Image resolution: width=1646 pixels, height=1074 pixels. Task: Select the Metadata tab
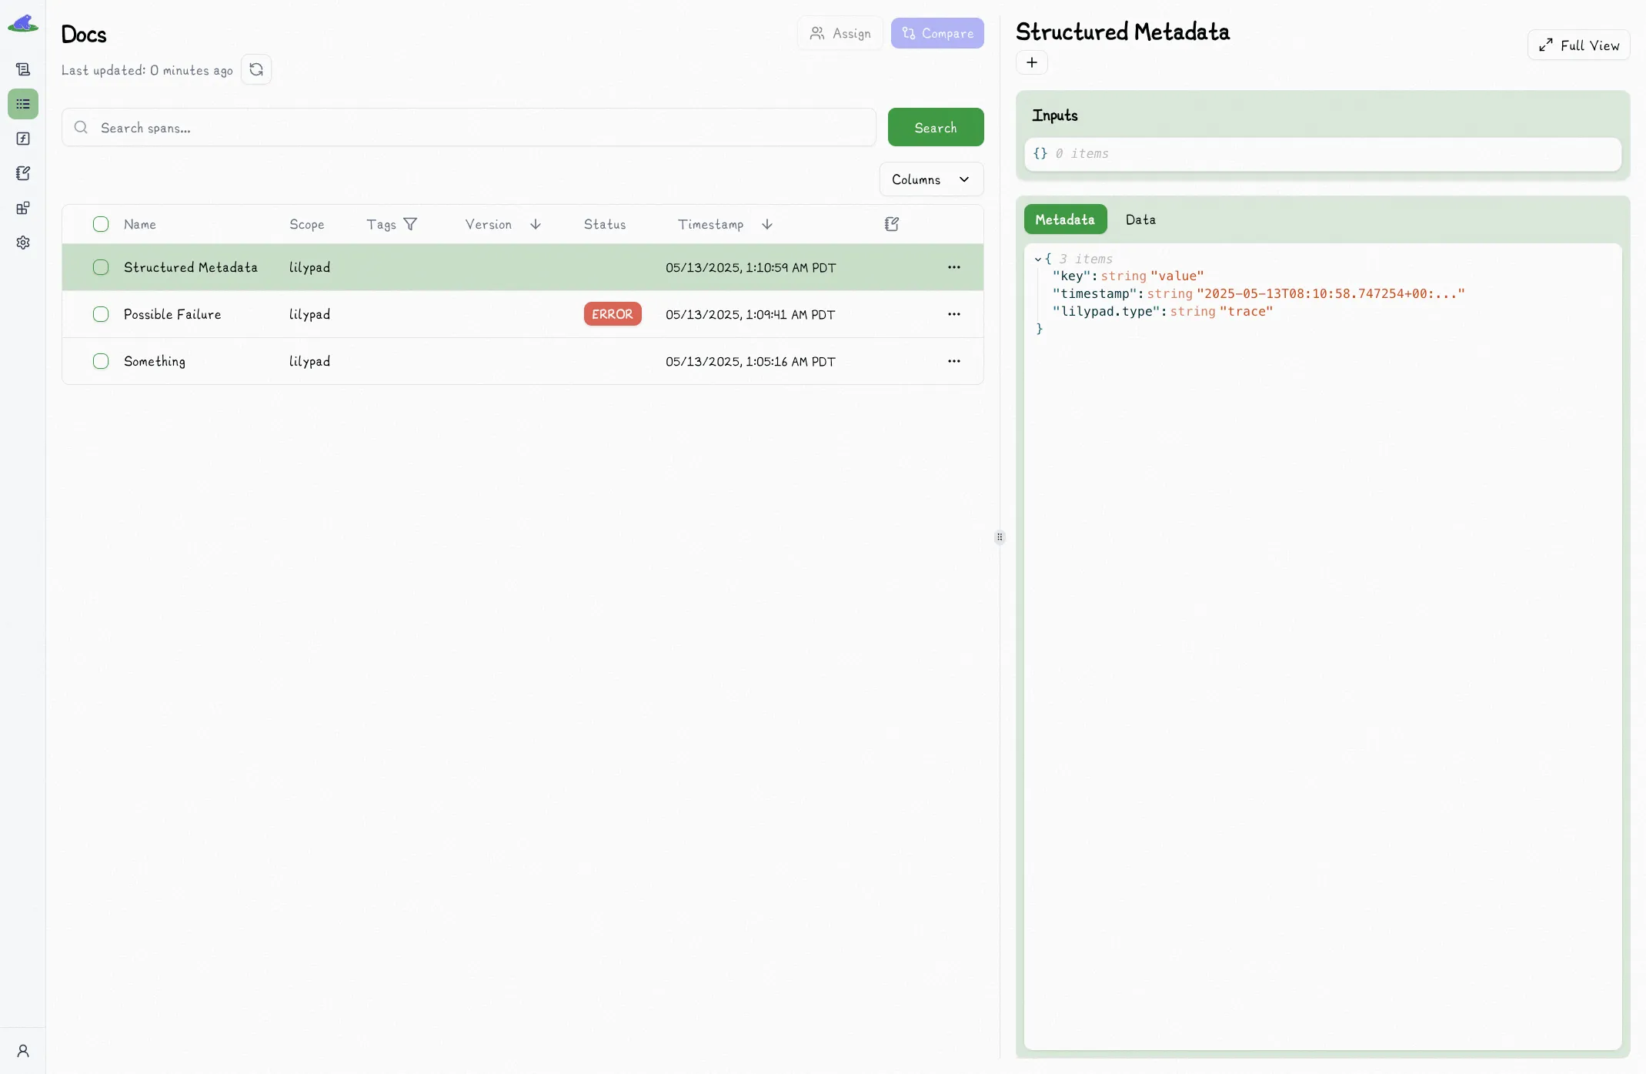(x=1065, y=219)
